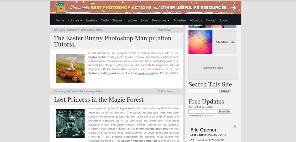Expand the Resources dropdown menu
This screenshot has height=142, width=296.
pos(161,20)
